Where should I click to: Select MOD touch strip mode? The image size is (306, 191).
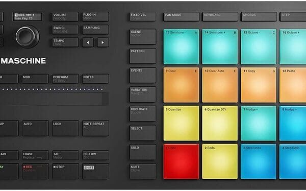35,79
